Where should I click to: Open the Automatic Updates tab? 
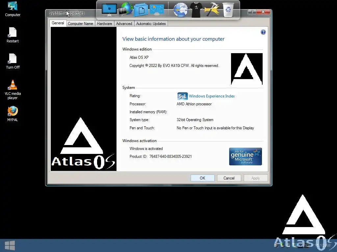click(151, 24)
